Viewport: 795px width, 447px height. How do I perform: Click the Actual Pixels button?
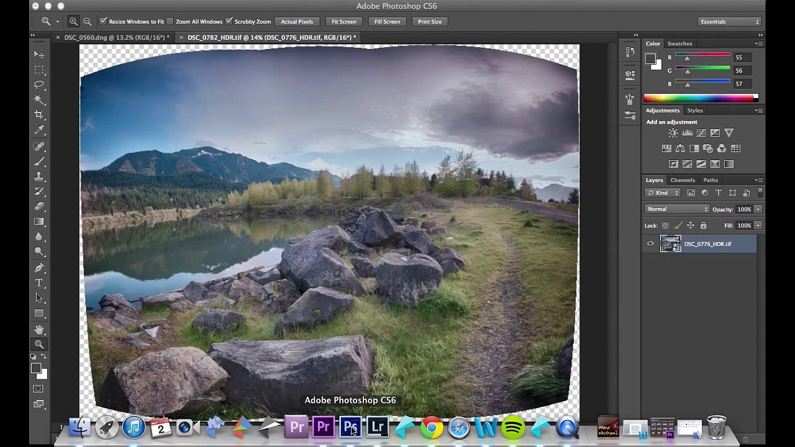[297, 22]
